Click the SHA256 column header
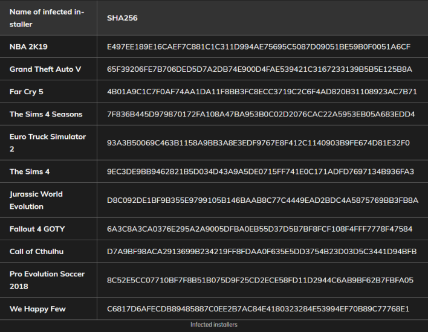 click(122, 18)
